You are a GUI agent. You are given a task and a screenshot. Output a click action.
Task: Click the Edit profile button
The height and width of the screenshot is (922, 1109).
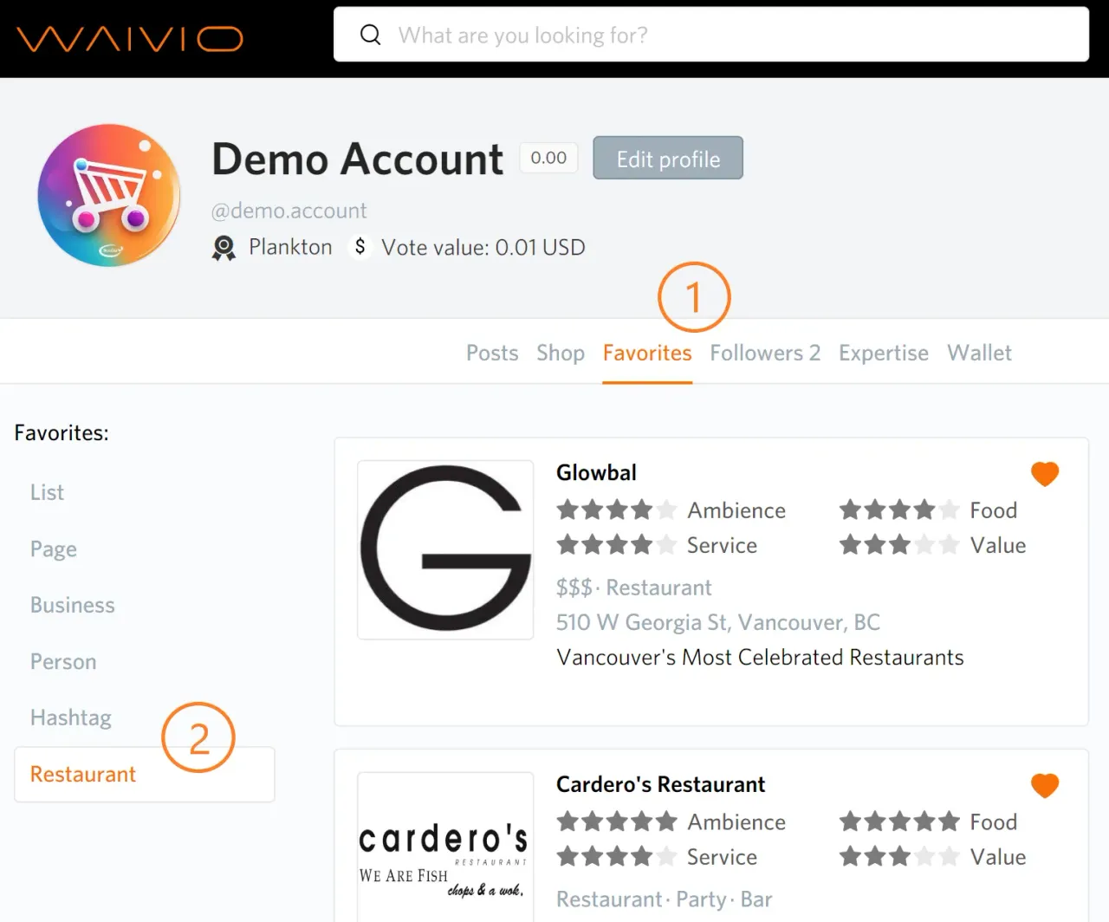[x=668, y=158]
